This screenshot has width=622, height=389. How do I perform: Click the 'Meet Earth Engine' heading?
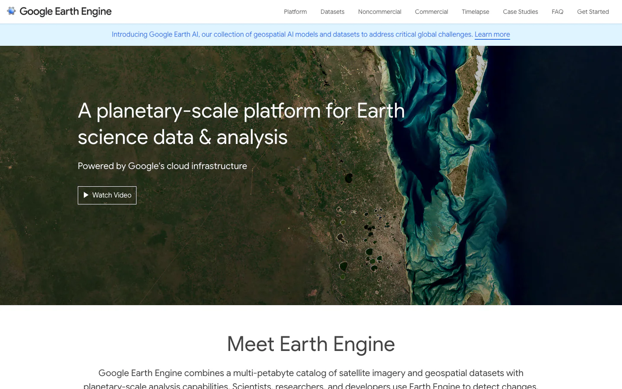[x=311, y=344]
